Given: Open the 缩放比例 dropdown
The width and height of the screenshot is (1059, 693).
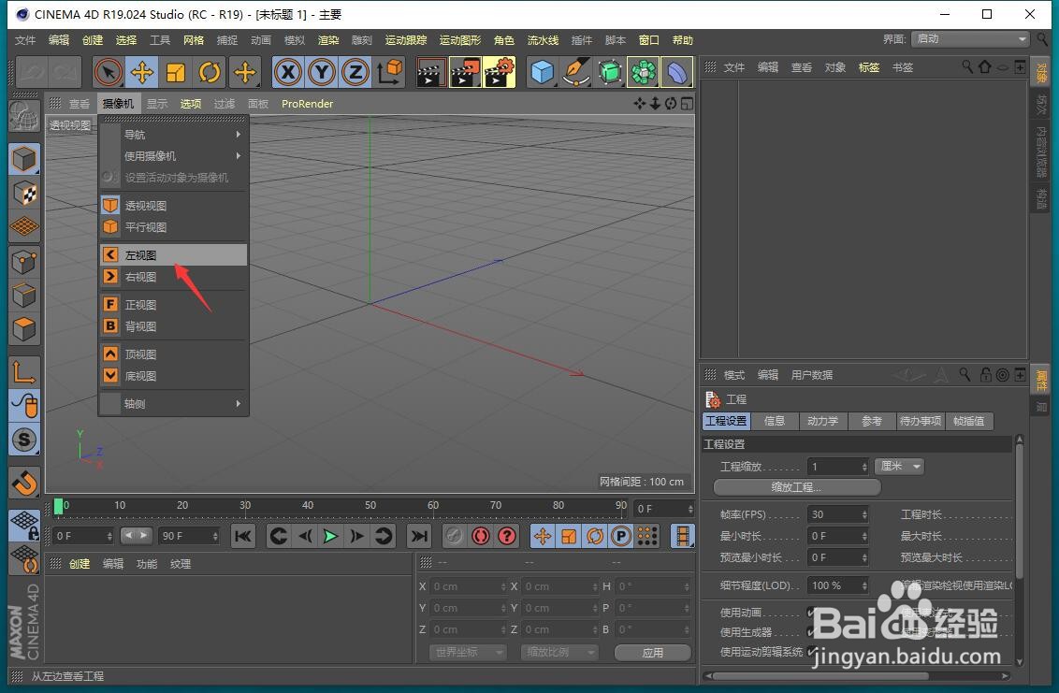Looking at the screenshot, I should tap(559, 653).
